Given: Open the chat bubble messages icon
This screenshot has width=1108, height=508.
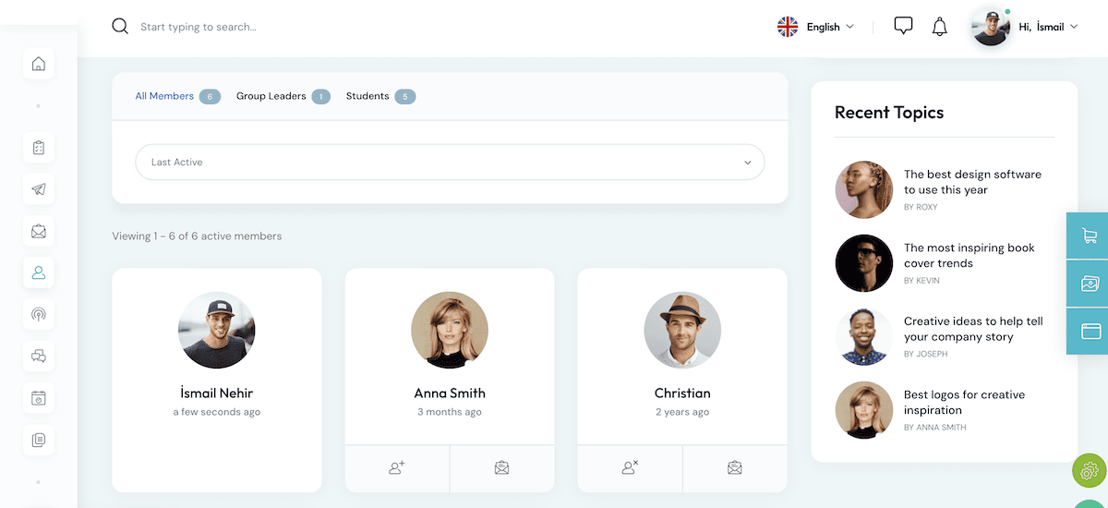Looking at the screenshot, I should click(x=903, y=27).
